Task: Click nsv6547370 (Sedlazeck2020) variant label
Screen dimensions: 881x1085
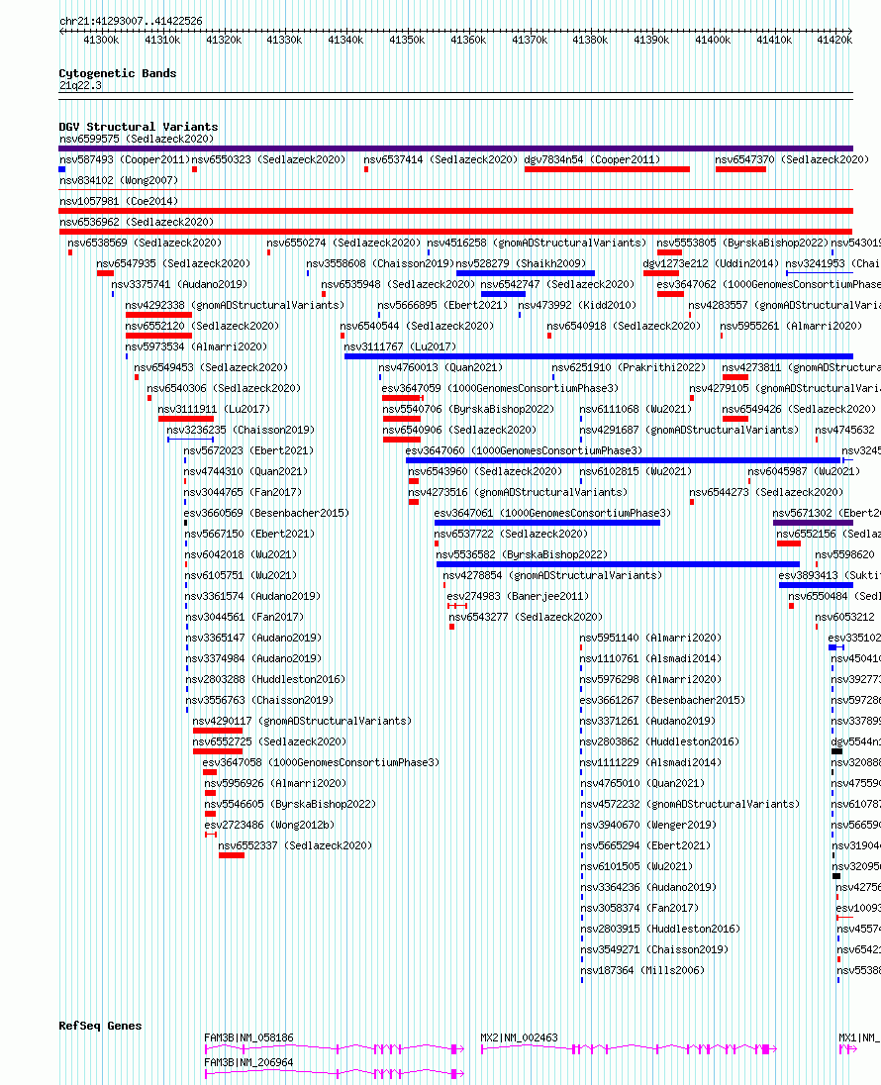Action: tap(793, 159)
